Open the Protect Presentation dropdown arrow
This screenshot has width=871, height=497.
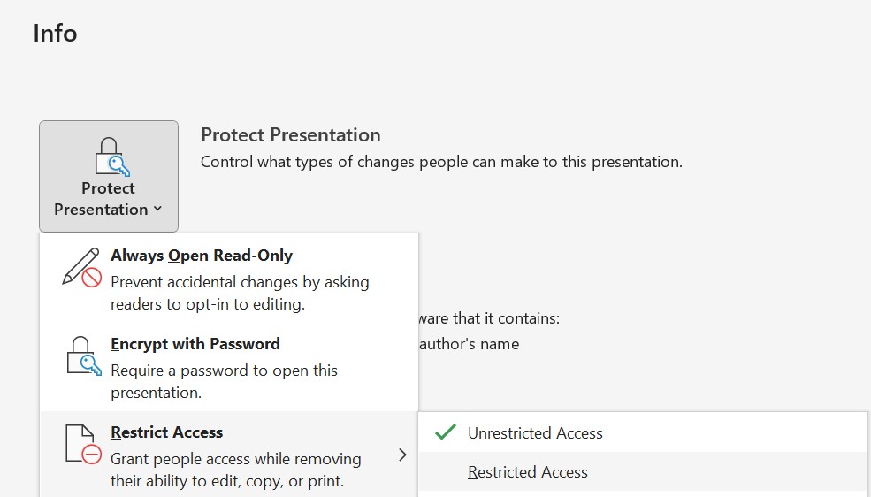pos(157,209)
